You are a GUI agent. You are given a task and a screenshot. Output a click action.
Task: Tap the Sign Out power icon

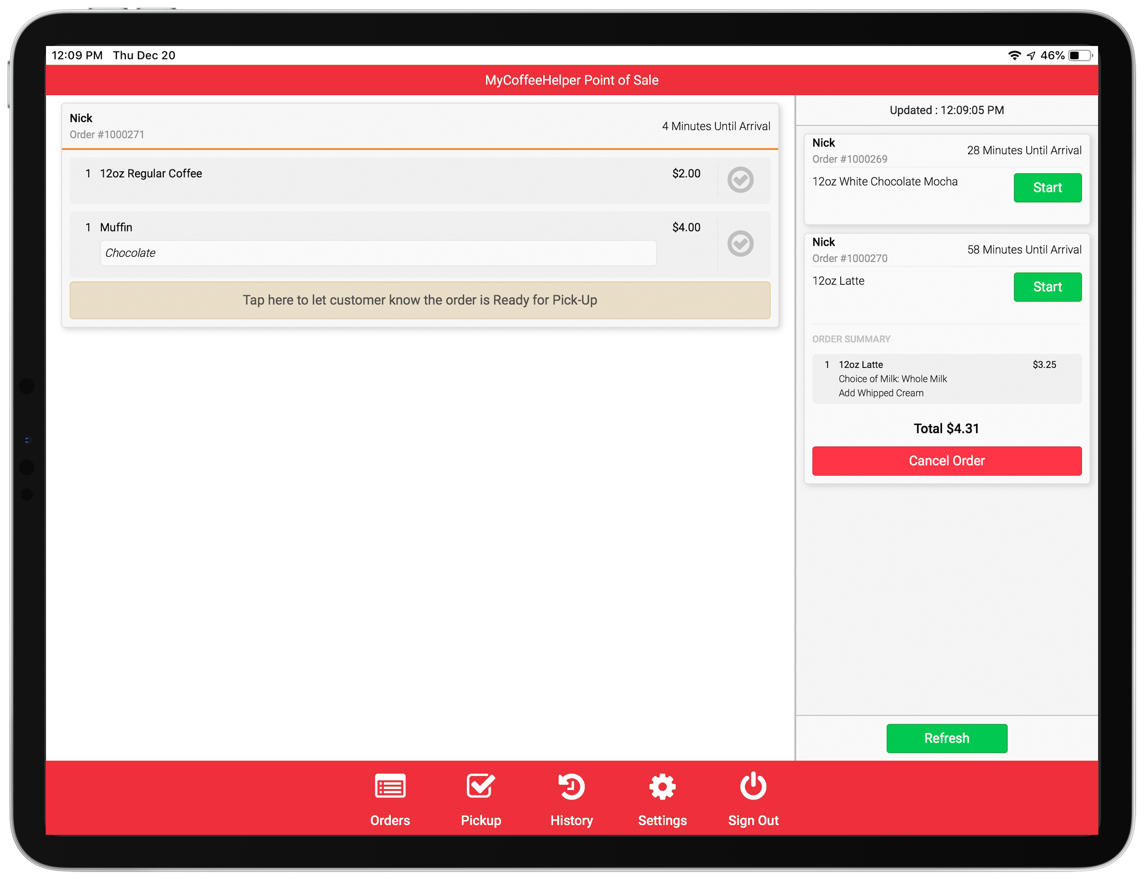click(753, 786)
